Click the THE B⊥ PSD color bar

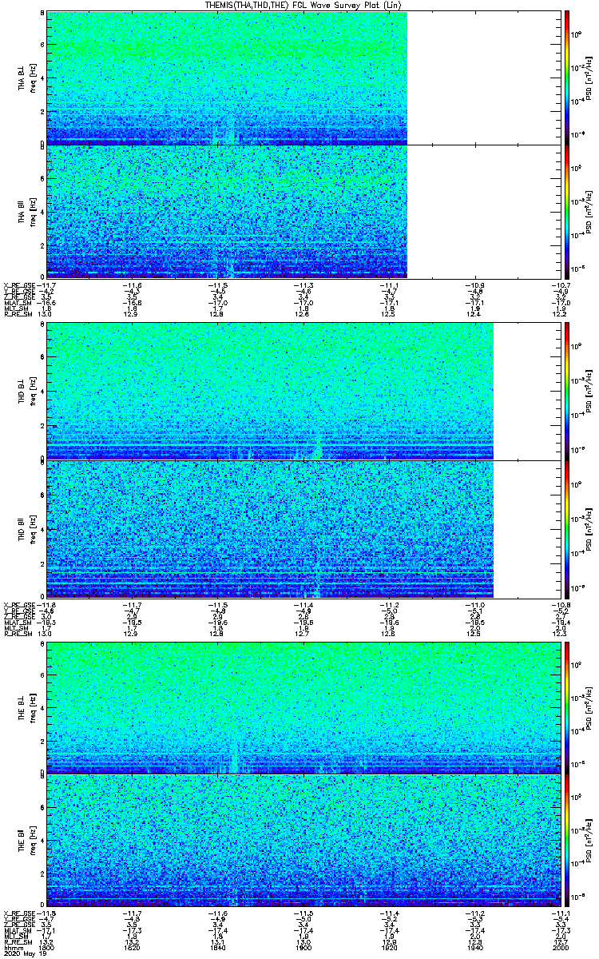pyautogui.click(x=566, y=707)
